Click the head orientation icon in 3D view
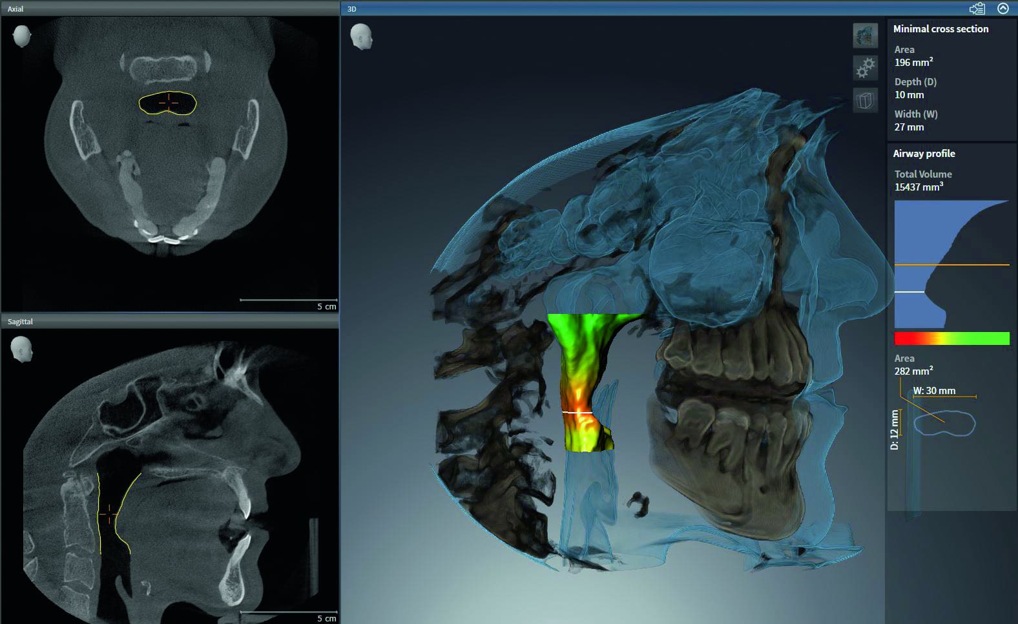1018x624 pixels. click(362, 37)
